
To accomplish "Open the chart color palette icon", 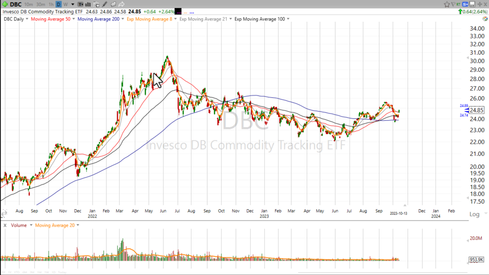I will (x=485, y=19).
